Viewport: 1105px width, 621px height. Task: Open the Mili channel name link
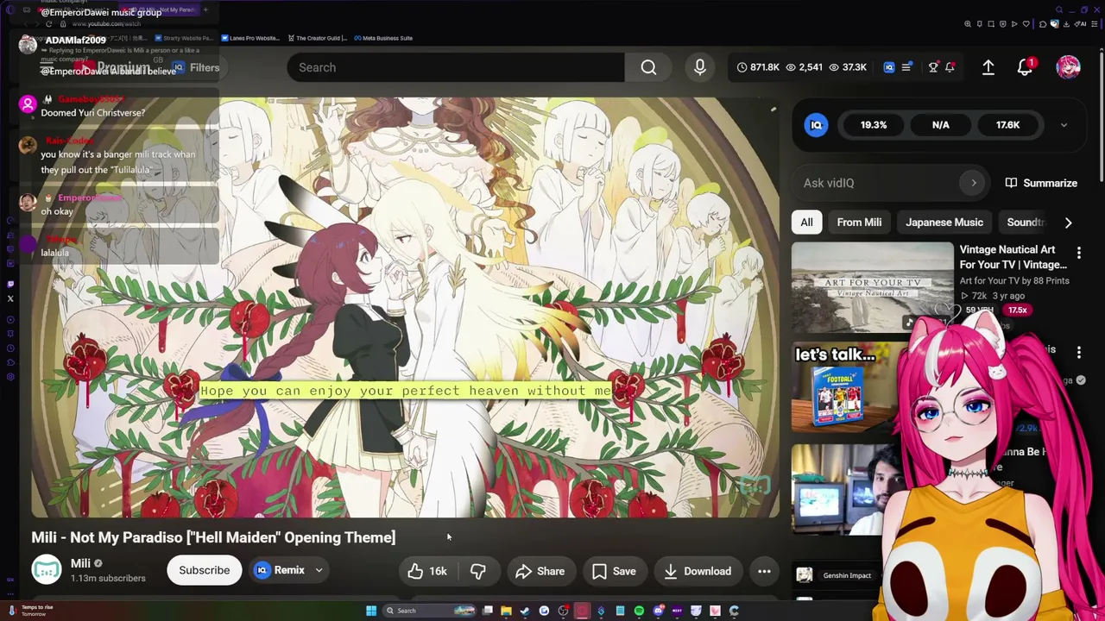[80, 563]
